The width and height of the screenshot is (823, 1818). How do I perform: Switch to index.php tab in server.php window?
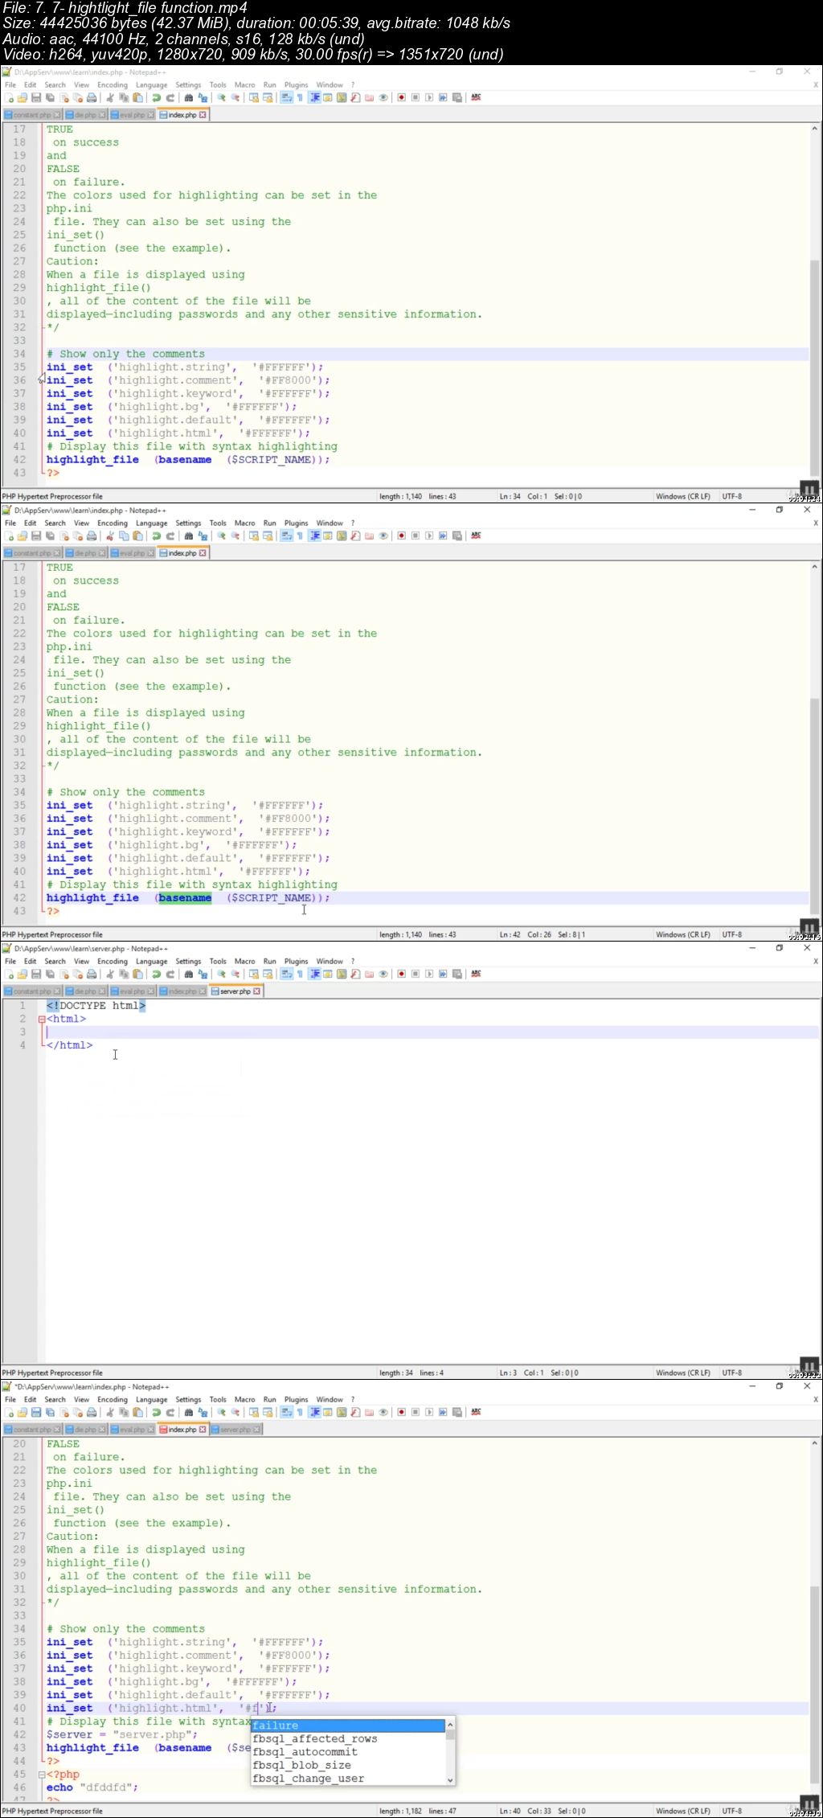182,991
